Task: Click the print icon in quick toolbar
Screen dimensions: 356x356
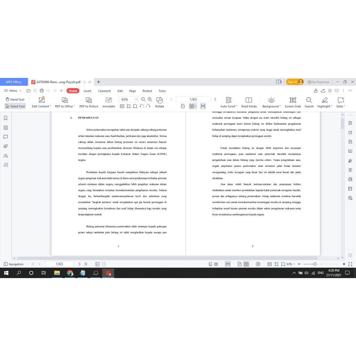Action: pos(41,91)
